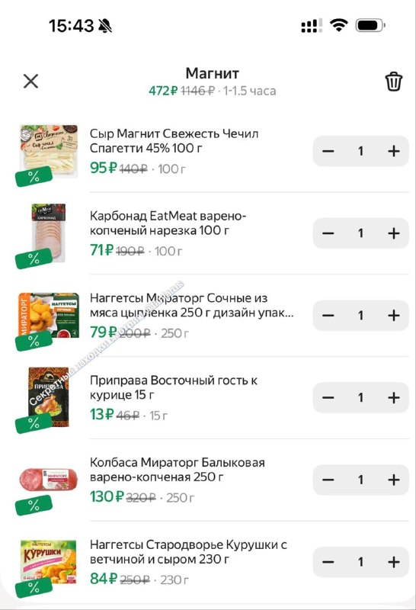Screen dimensions: 416x610
Task: Open the Приправа Восточный гость product title
Action: [174, 387]
